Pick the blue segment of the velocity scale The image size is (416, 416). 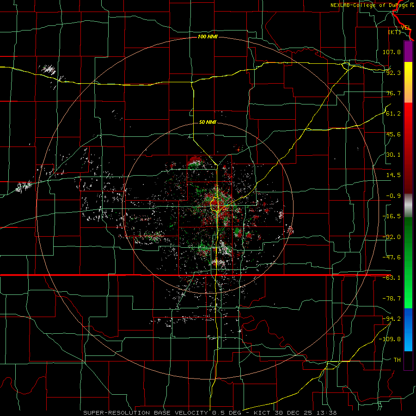coord(408,330)
